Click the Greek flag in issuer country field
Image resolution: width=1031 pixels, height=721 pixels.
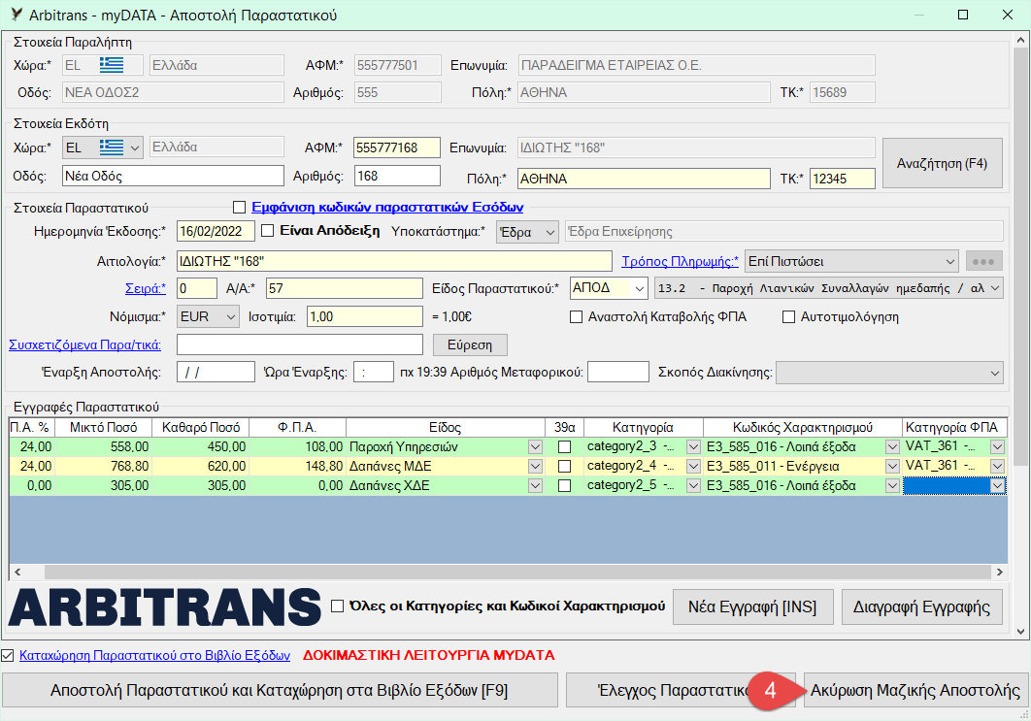pyautogui.click(x=111, y=147)
